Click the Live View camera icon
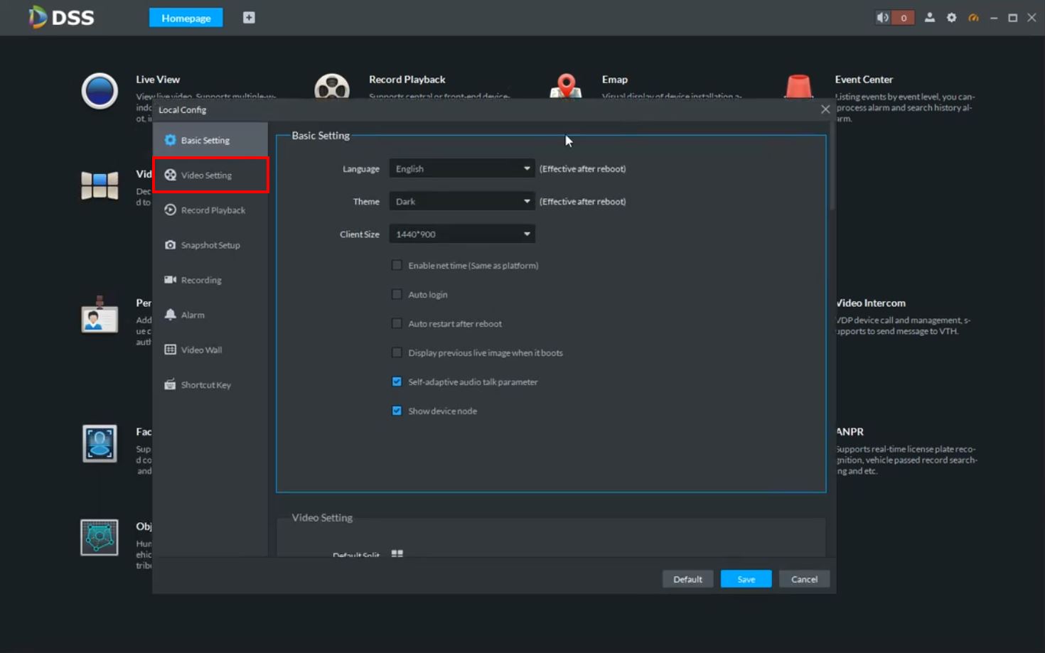The image size is (1045, 653). point(100,91)
